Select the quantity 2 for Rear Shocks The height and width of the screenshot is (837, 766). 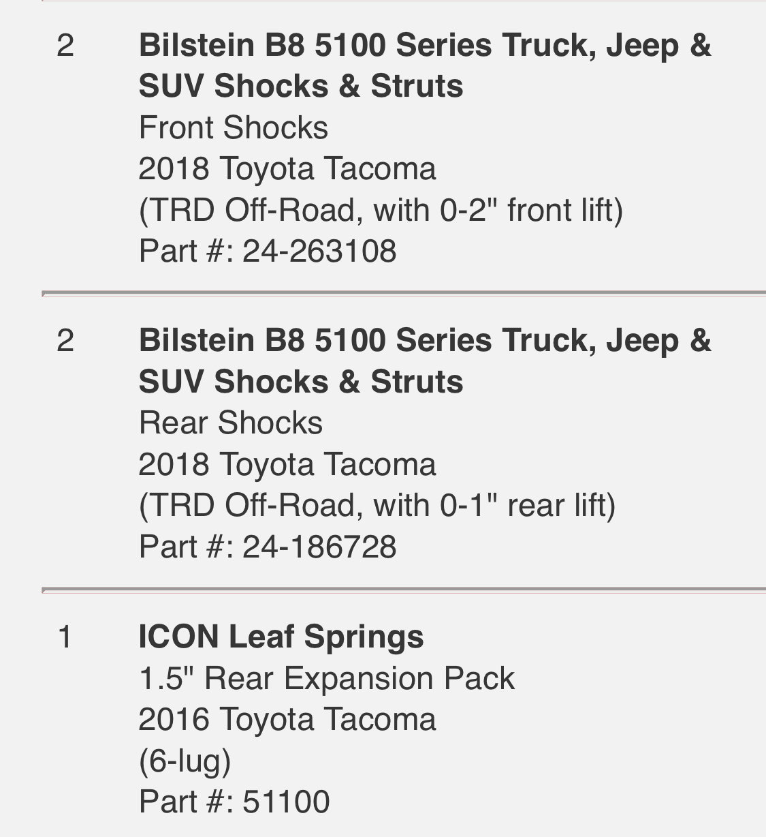tap(65, 340)
